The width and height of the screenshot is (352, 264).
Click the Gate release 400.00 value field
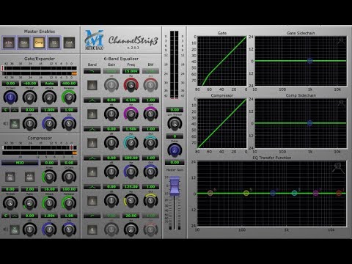pyautogui.click(x=69, y=84)
